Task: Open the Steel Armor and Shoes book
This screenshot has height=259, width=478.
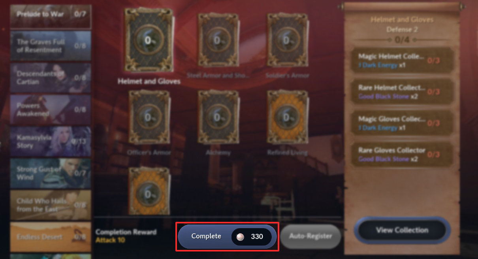Action: click(x=218, y=40)
